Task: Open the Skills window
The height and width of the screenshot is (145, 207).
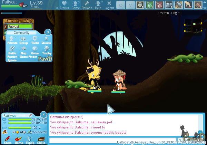Action: (x=41, y=140)
